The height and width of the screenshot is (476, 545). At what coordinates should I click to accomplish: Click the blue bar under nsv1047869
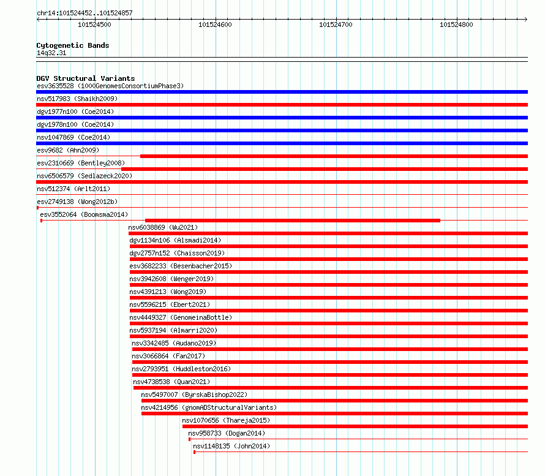click(x=282, y=143)
